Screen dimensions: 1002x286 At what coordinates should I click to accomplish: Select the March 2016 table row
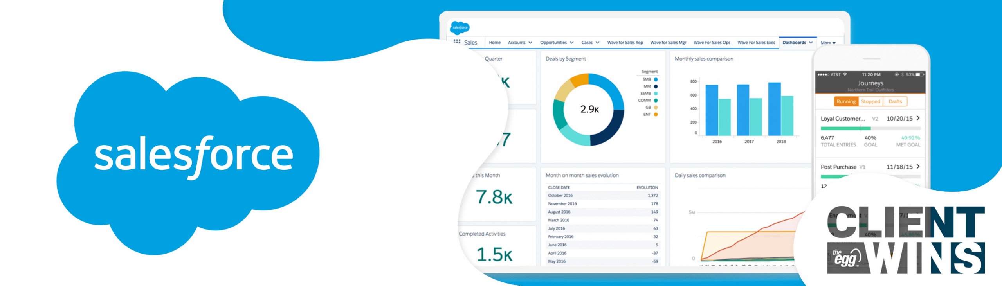click(603, 220)
